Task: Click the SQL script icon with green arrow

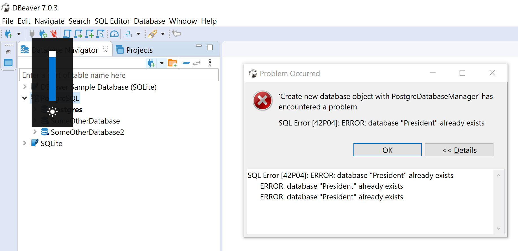Action: pos(78,34)
